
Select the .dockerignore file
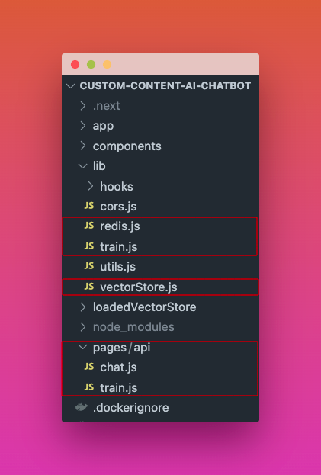pyautogui.click(x=131, y=407)
